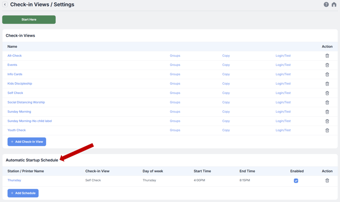This screenshot has height=202, width=340.
Task: Delete Sunday Morning-No child label trash icon
Action: pyautogui.click(x=327, y=121)
